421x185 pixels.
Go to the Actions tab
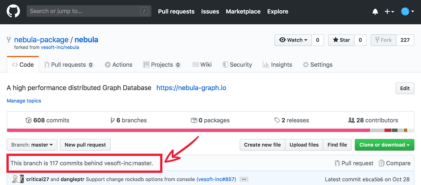click(118, 65)
